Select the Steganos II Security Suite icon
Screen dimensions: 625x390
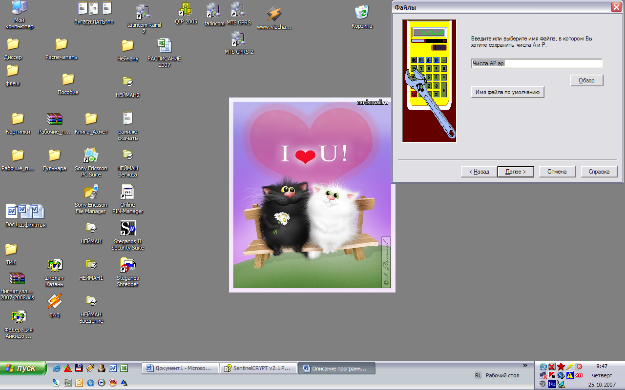pyautogui.click(x=127, y=235)
